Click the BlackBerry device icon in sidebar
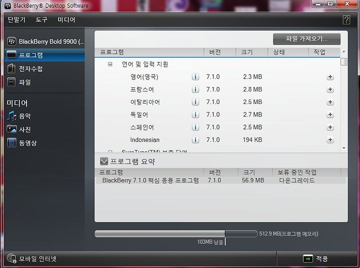Viewport: 360px width, 268px height. pyautogui.click(x=11, y=41)
